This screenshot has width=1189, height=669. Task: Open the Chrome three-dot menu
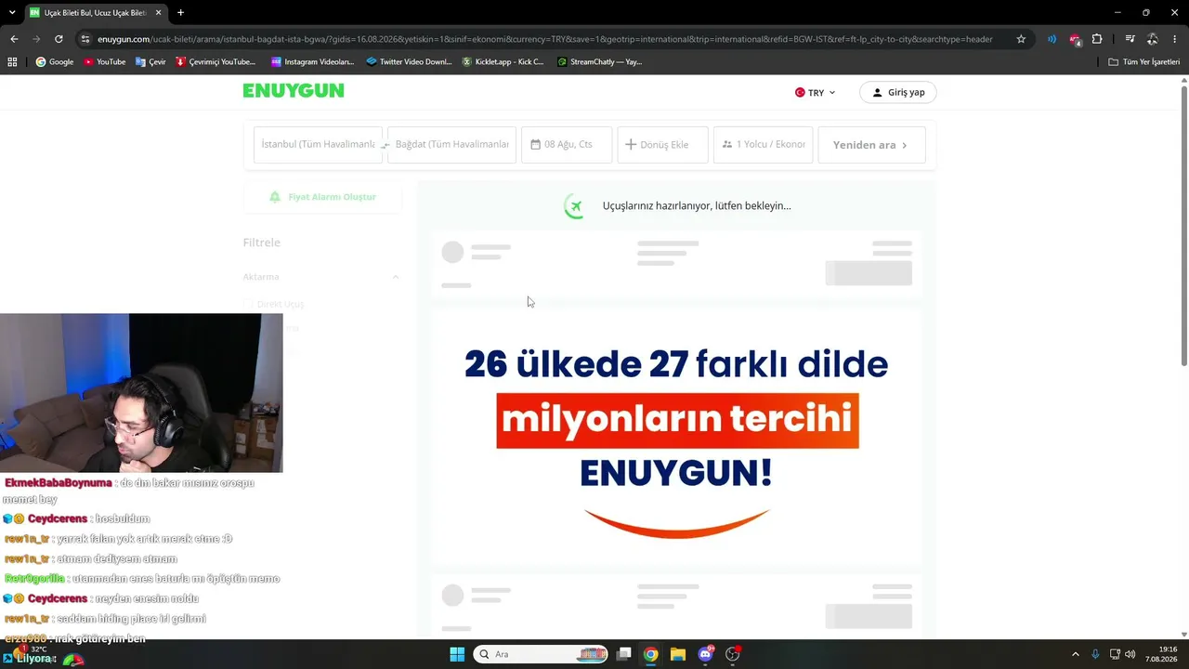pos(1174,39)
